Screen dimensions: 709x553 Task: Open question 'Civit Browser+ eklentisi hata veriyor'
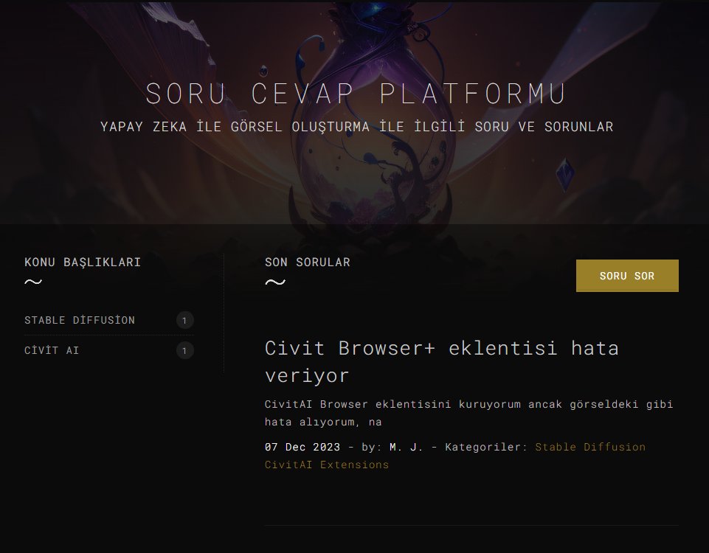[x=441, y=361]
